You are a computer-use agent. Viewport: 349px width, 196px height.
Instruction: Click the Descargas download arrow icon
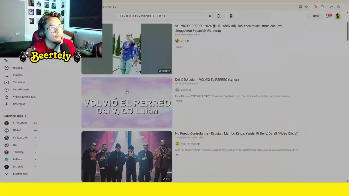7,104
